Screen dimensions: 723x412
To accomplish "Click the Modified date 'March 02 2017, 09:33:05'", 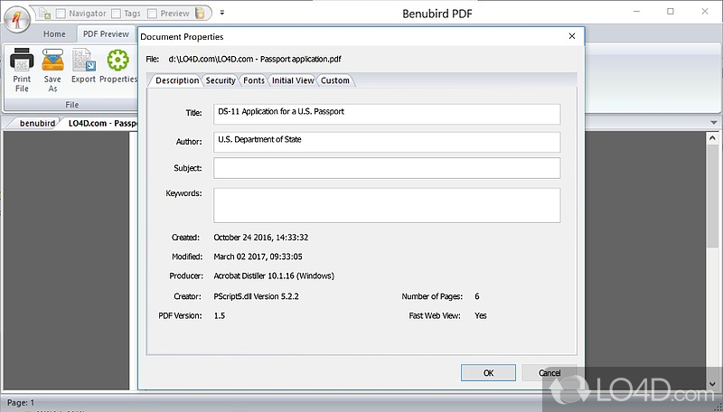I will coord(258,257).
